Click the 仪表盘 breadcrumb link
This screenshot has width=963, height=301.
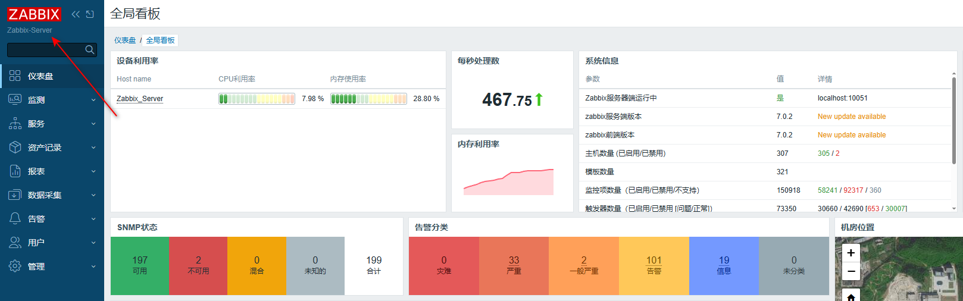125,40
